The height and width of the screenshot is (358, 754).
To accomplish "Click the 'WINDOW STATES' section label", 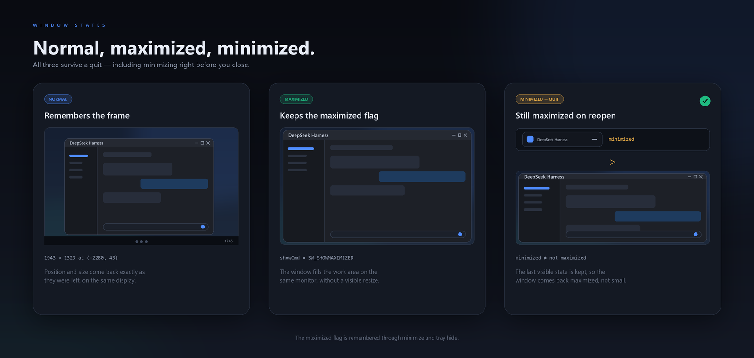I will pyautogui.click(x=69, y=25).
